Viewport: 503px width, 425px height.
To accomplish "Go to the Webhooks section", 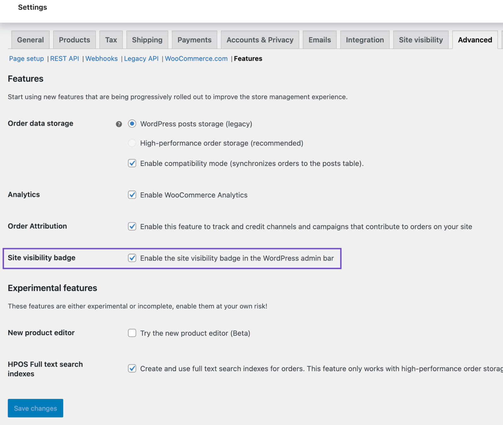I will pyautogui.click(x=102, y=58).
